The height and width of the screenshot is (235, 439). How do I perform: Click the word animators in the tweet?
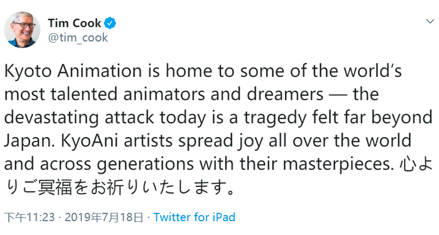(x=164, y=94)
